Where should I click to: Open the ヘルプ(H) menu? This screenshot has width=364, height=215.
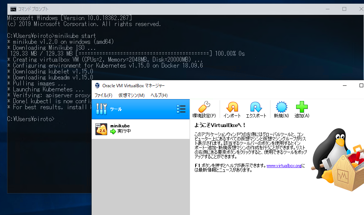159,95
